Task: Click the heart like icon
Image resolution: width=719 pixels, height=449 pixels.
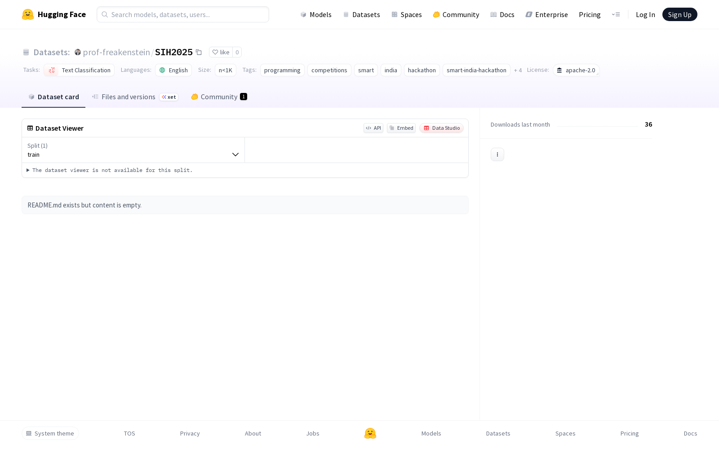Action: (215, 52)
